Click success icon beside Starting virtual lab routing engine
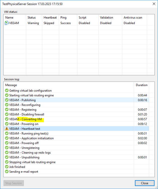Screen dimensions: 158x189 [7, 95]
